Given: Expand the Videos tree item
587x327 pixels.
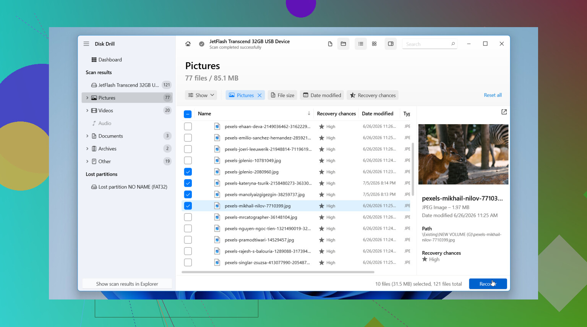Looking at the screenshot, I should [x=87, y=110].
